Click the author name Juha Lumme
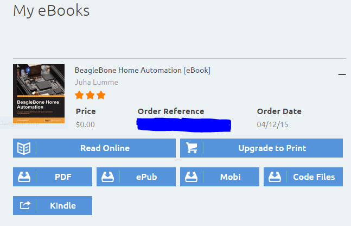The height and width of the screenshot is (226, 351). [x=96, y=82]
